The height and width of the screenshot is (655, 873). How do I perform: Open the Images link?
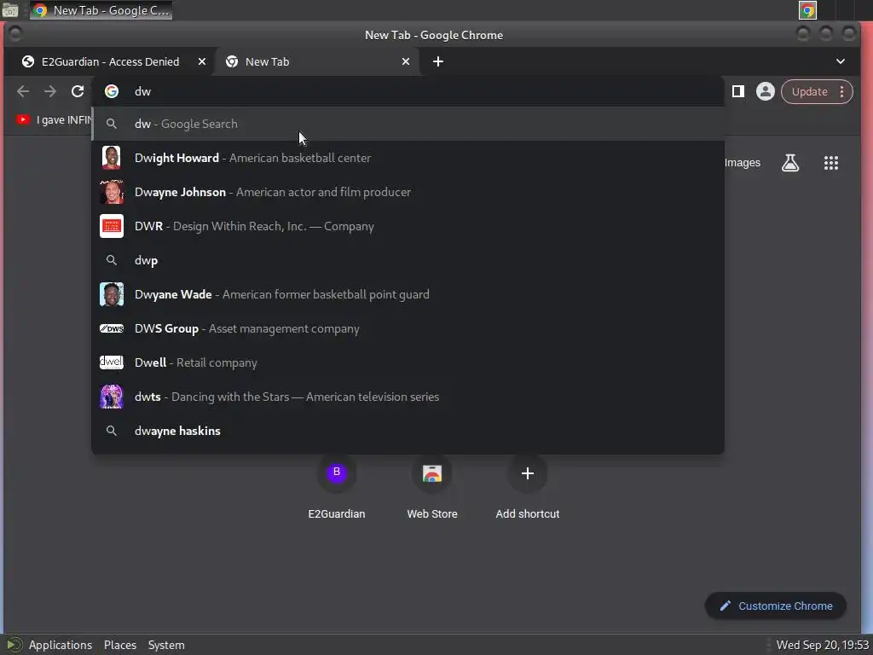pos(743,163)
